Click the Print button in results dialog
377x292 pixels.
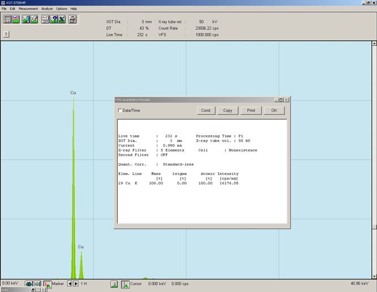tap(251, 110)
